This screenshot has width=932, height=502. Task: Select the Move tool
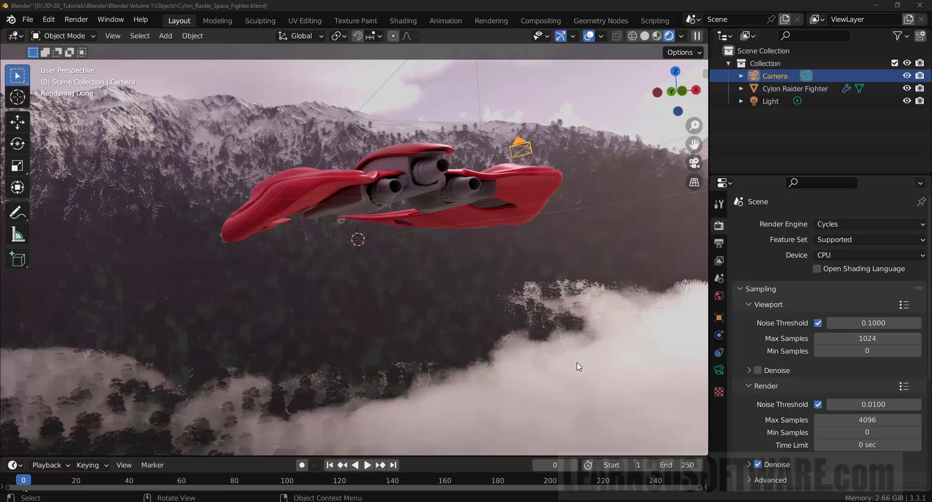[x=17, y=122]
